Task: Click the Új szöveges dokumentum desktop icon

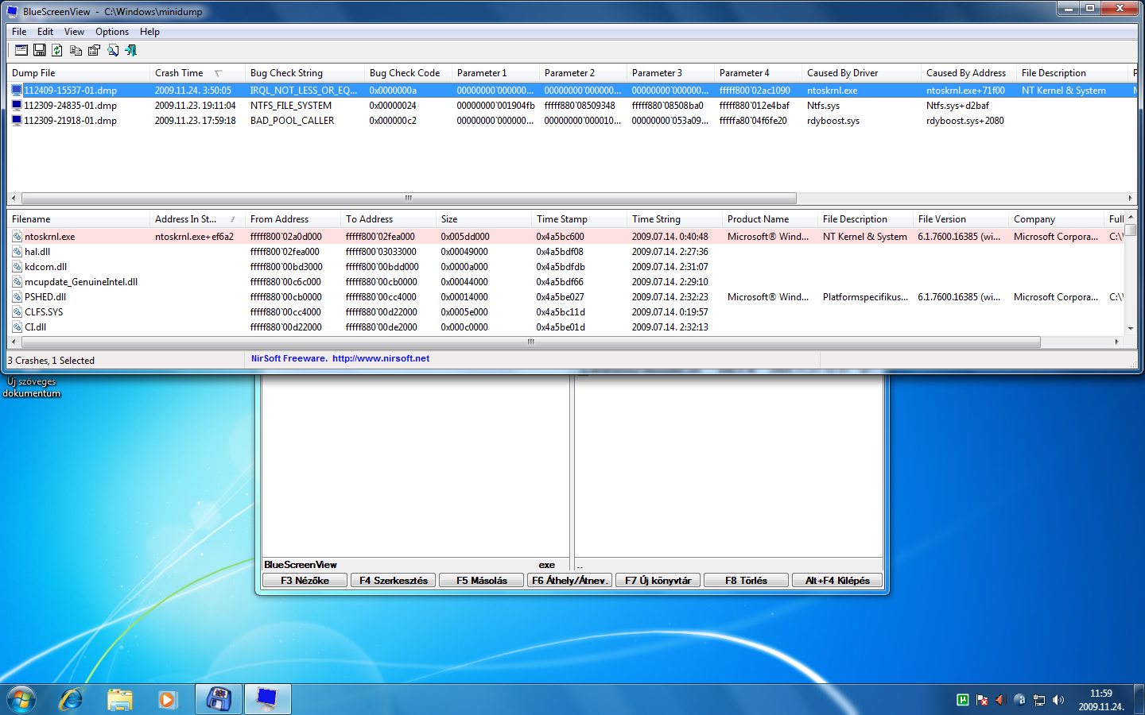Action: click(32, 387)
